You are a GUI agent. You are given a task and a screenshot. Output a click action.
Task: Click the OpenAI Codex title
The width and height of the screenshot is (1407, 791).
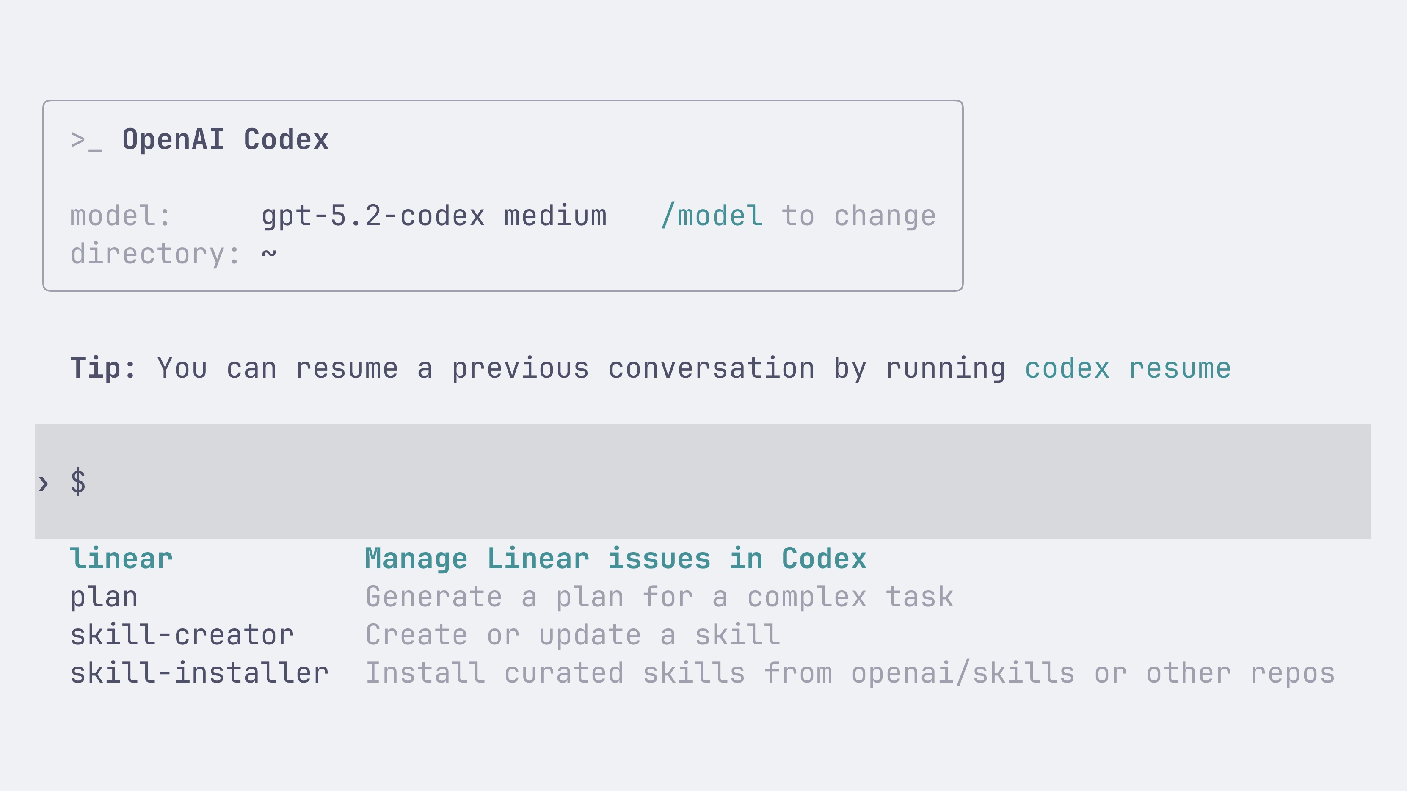coord(225,140)
